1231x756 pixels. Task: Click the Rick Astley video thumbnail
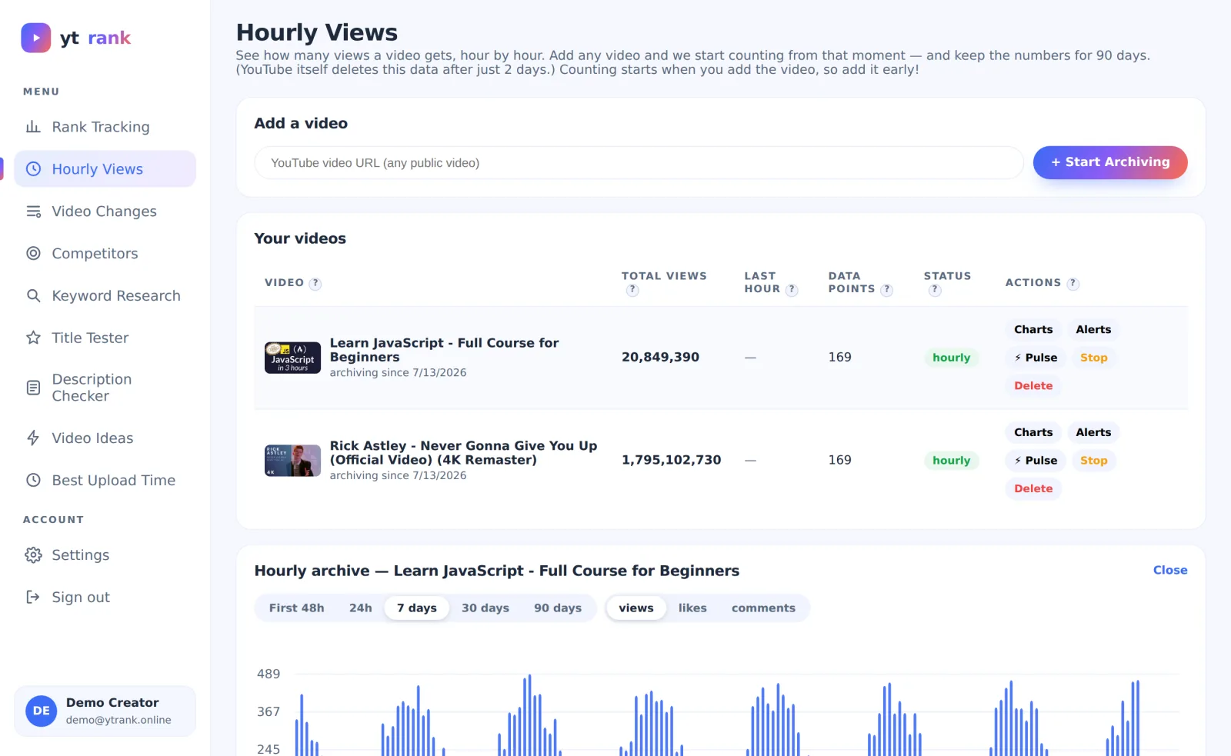(292, 461)
